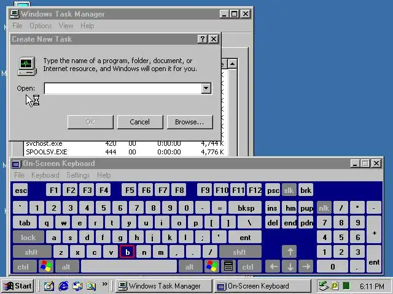The width and height of the screenshot is (393, 294).
Task: Click the right Windows logo key
Action: [x=211, y=266]
